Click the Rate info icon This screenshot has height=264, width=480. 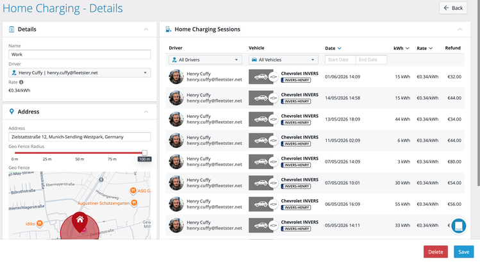pyautogui.click(x=21, y=82)
